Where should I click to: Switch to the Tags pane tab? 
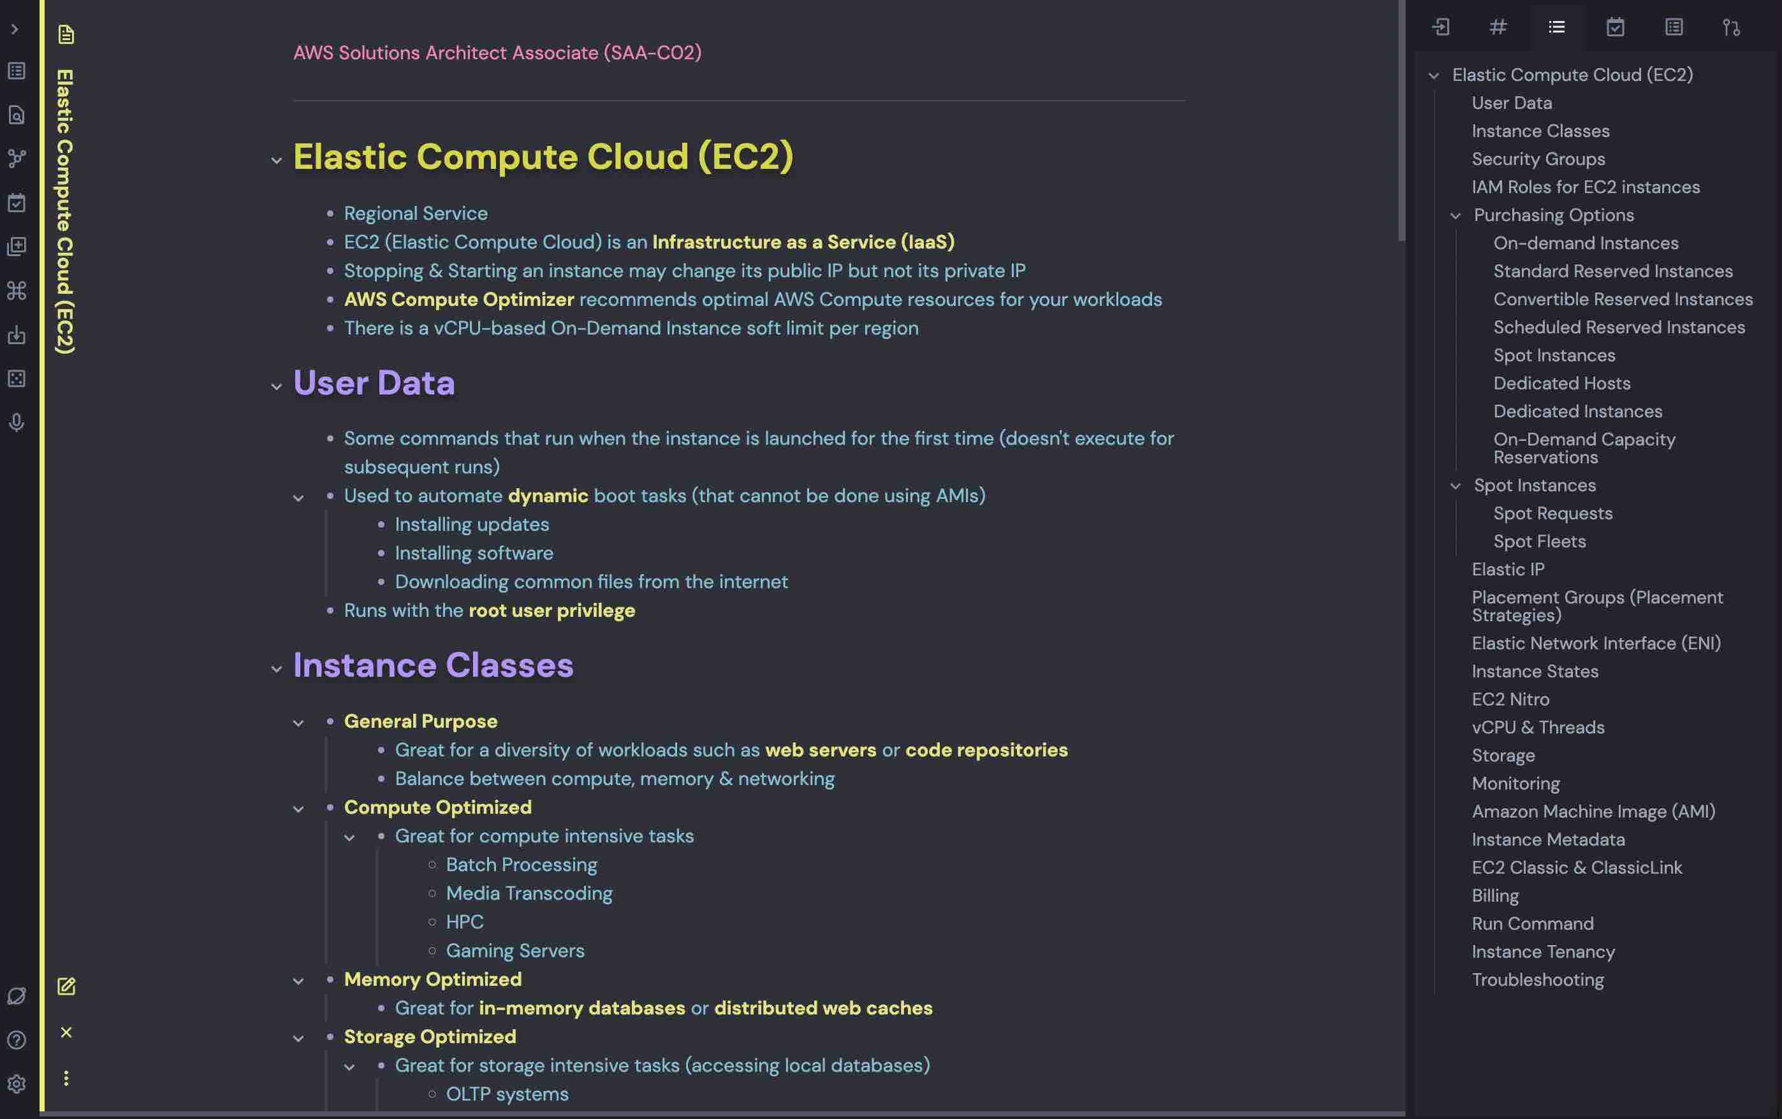[1498, 27]
